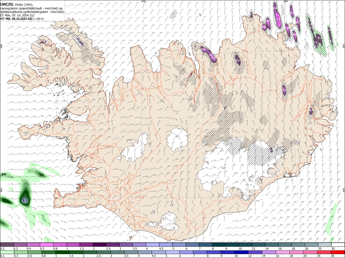Click the gray-green 3–3.5 rain legend swatch
This screenshot has width=345, height=258.
point(117,252)
